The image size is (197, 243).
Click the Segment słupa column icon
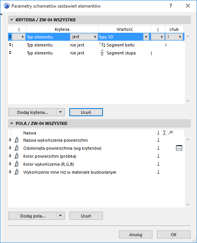click(102, 53)
